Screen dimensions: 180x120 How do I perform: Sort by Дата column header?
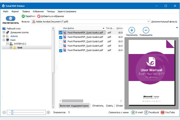tap(119, 28)
